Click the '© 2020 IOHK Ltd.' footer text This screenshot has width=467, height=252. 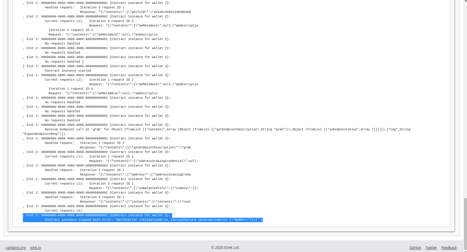click(x=225, y=247)
